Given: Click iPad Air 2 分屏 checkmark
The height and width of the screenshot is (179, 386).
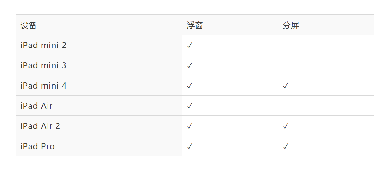Looking at the screenshot, I should 286,126.
